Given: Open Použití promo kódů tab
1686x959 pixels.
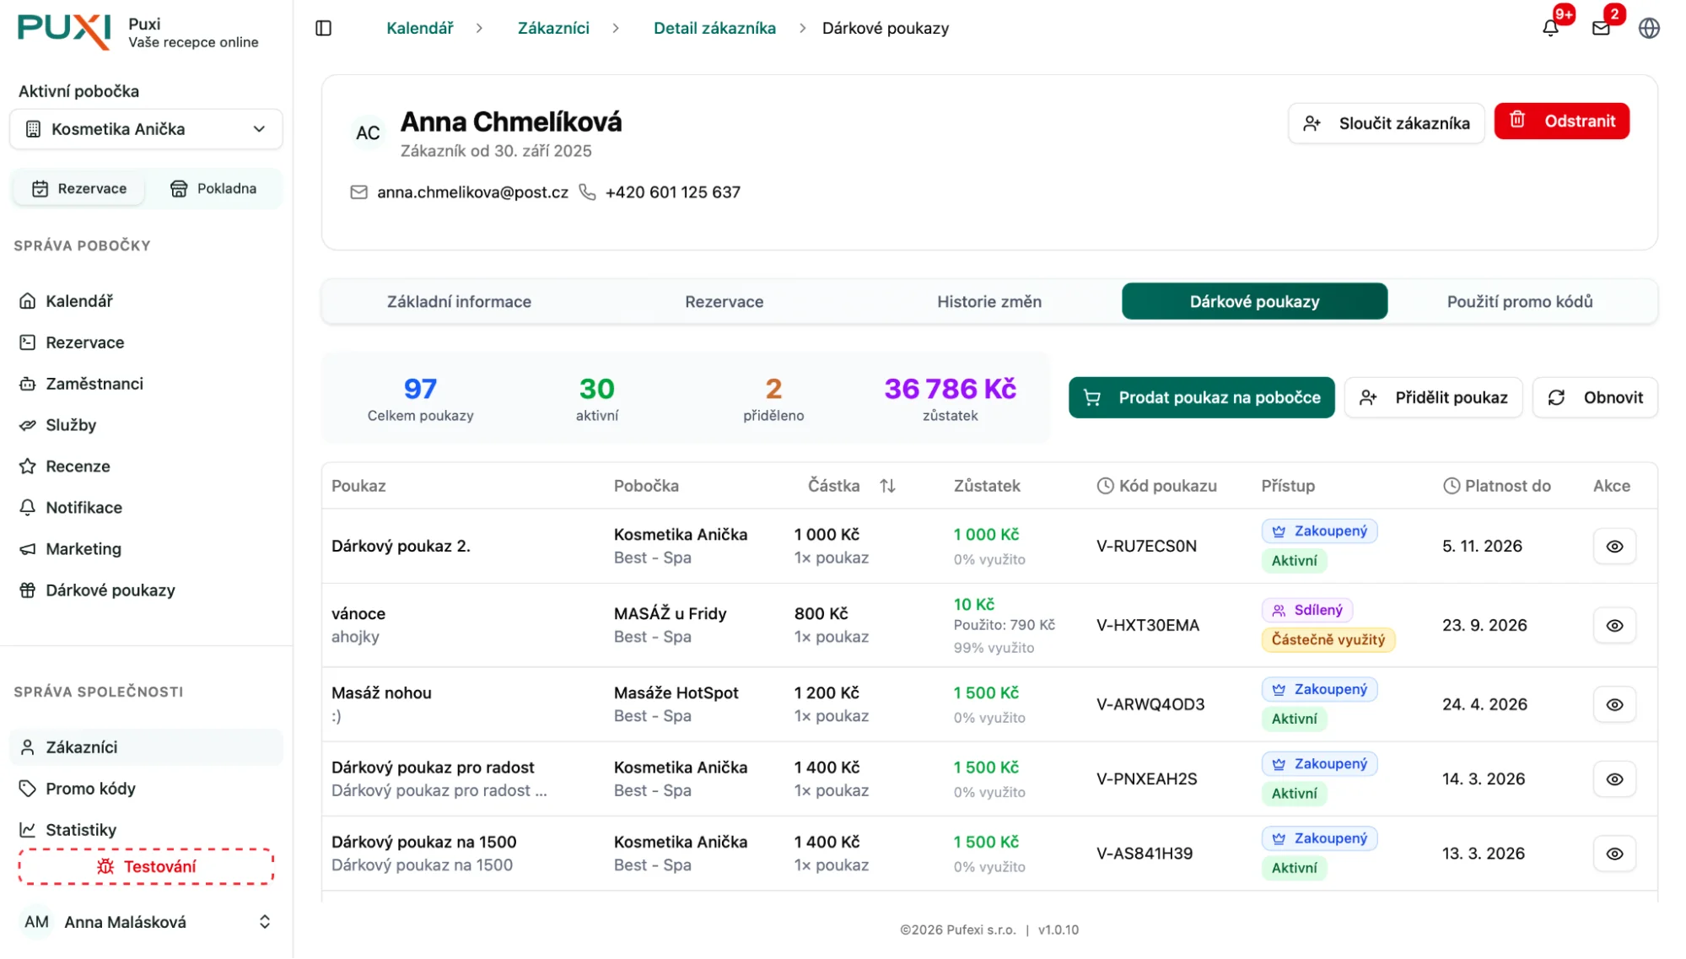Looking at the screenshot, I should click(x=1519, y=302).
